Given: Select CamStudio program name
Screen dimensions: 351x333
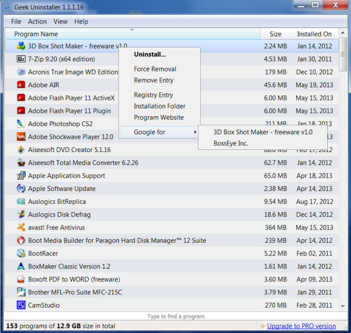Looking at the screenshot, I should coord(44,305).
